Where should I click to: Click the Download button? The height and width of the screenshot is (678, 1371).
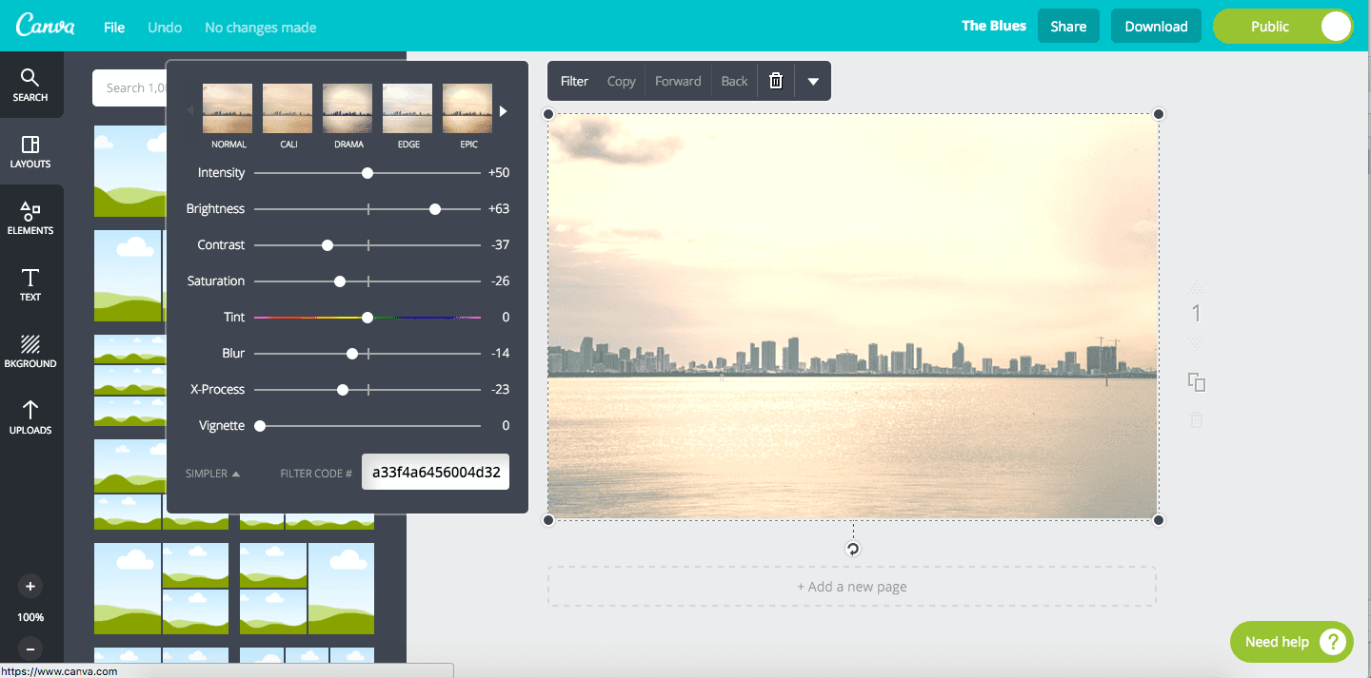pos(1156,26)
